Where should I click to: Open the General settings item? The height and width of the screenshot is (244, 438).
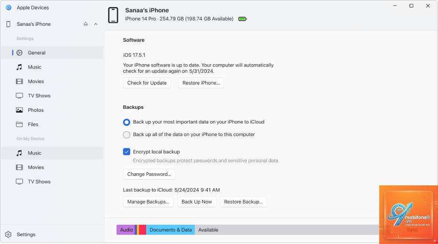(52, 53)
